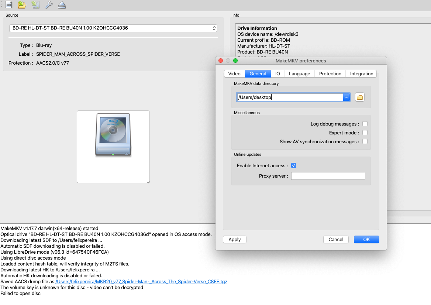Image resolution: width=431 pixels, height=305 pixels.
Task: Eject the disc using the eject icon
Action: point(62,5)
